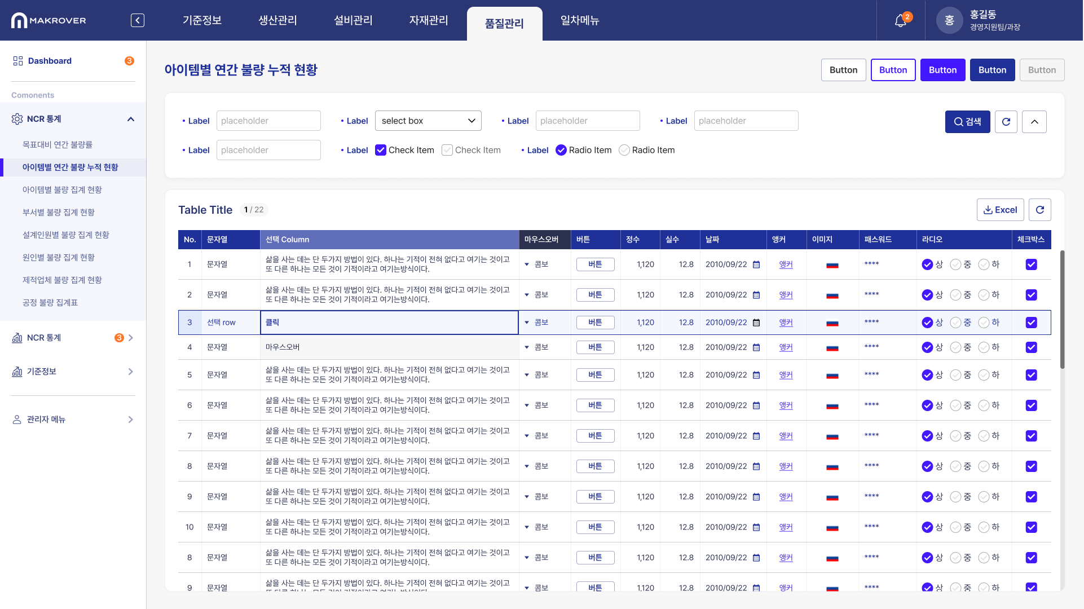
Task: Open the select box dropdown
Action: (428, 121)
